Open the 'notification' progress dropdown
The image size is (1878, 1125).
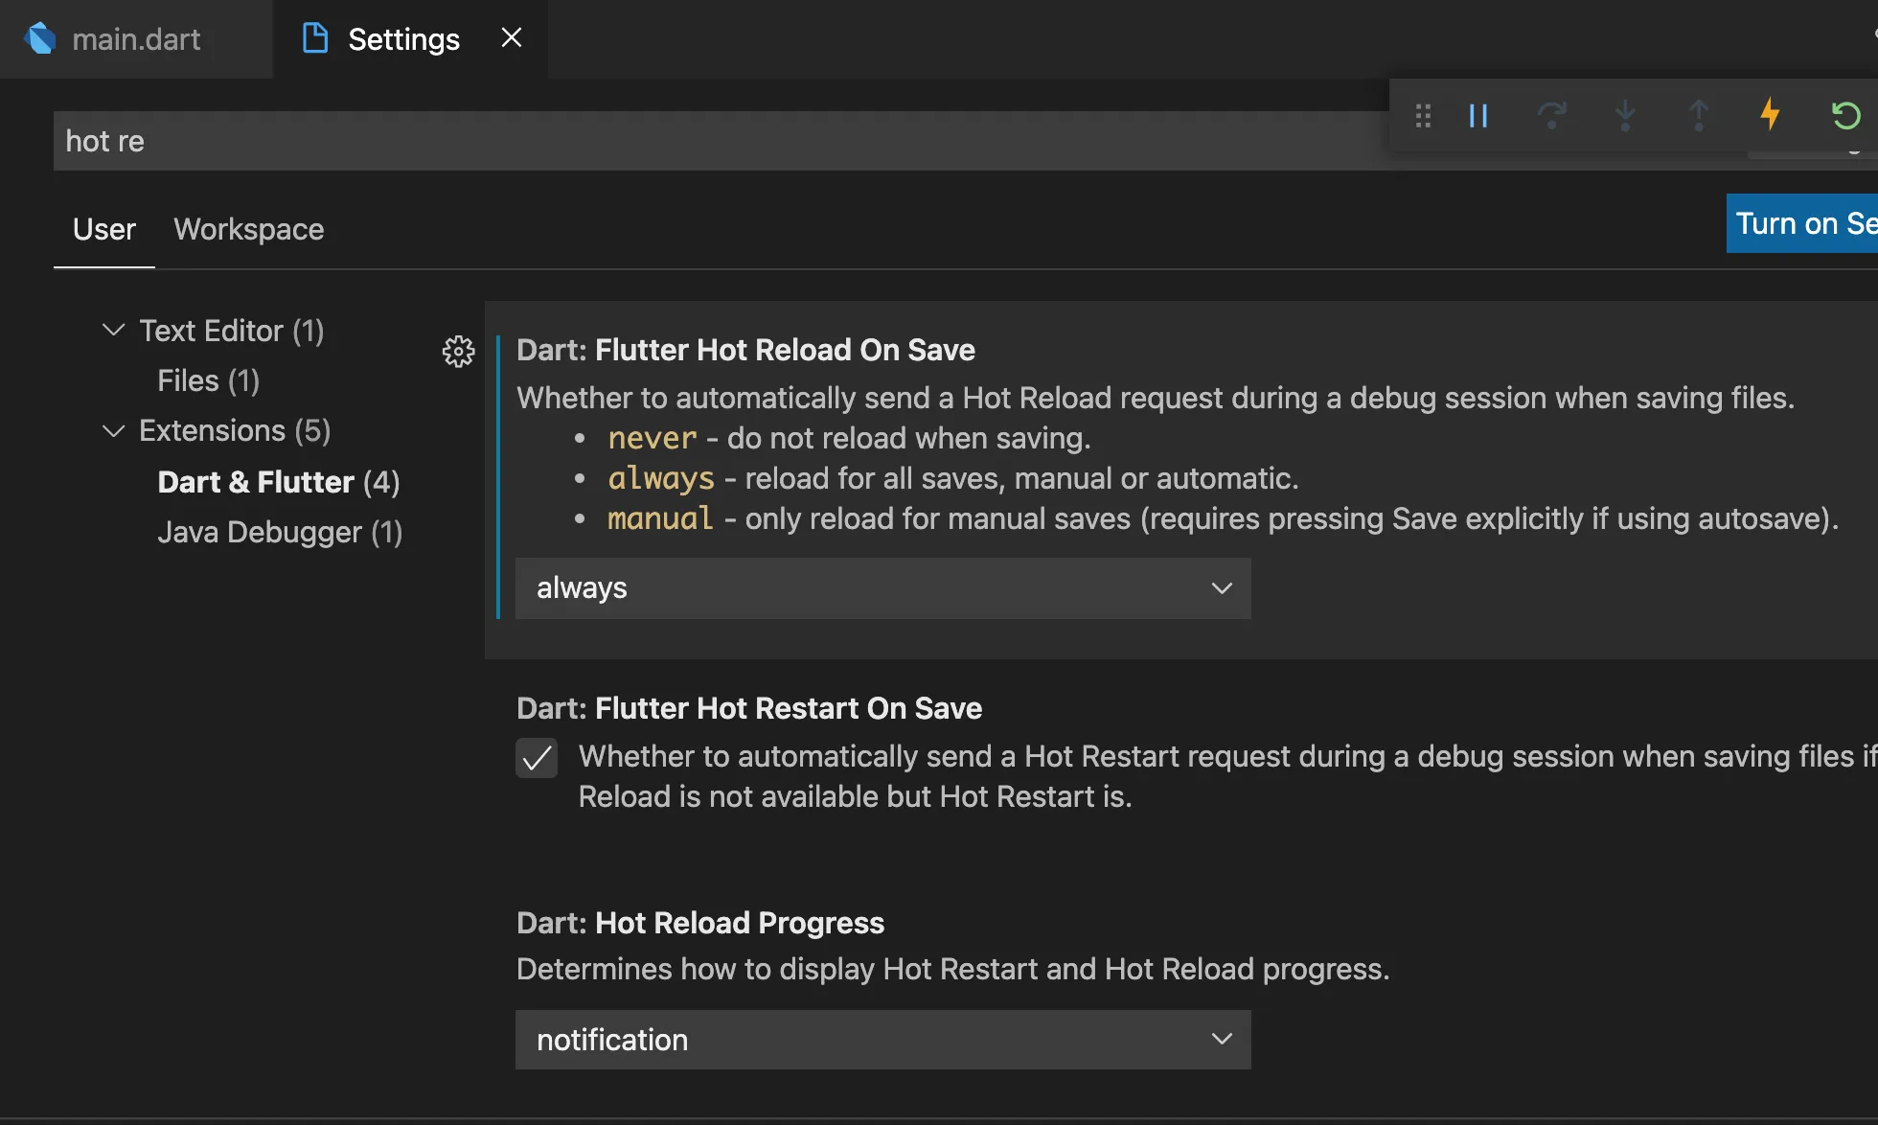pyautogui.click(x=882, y=1040)
